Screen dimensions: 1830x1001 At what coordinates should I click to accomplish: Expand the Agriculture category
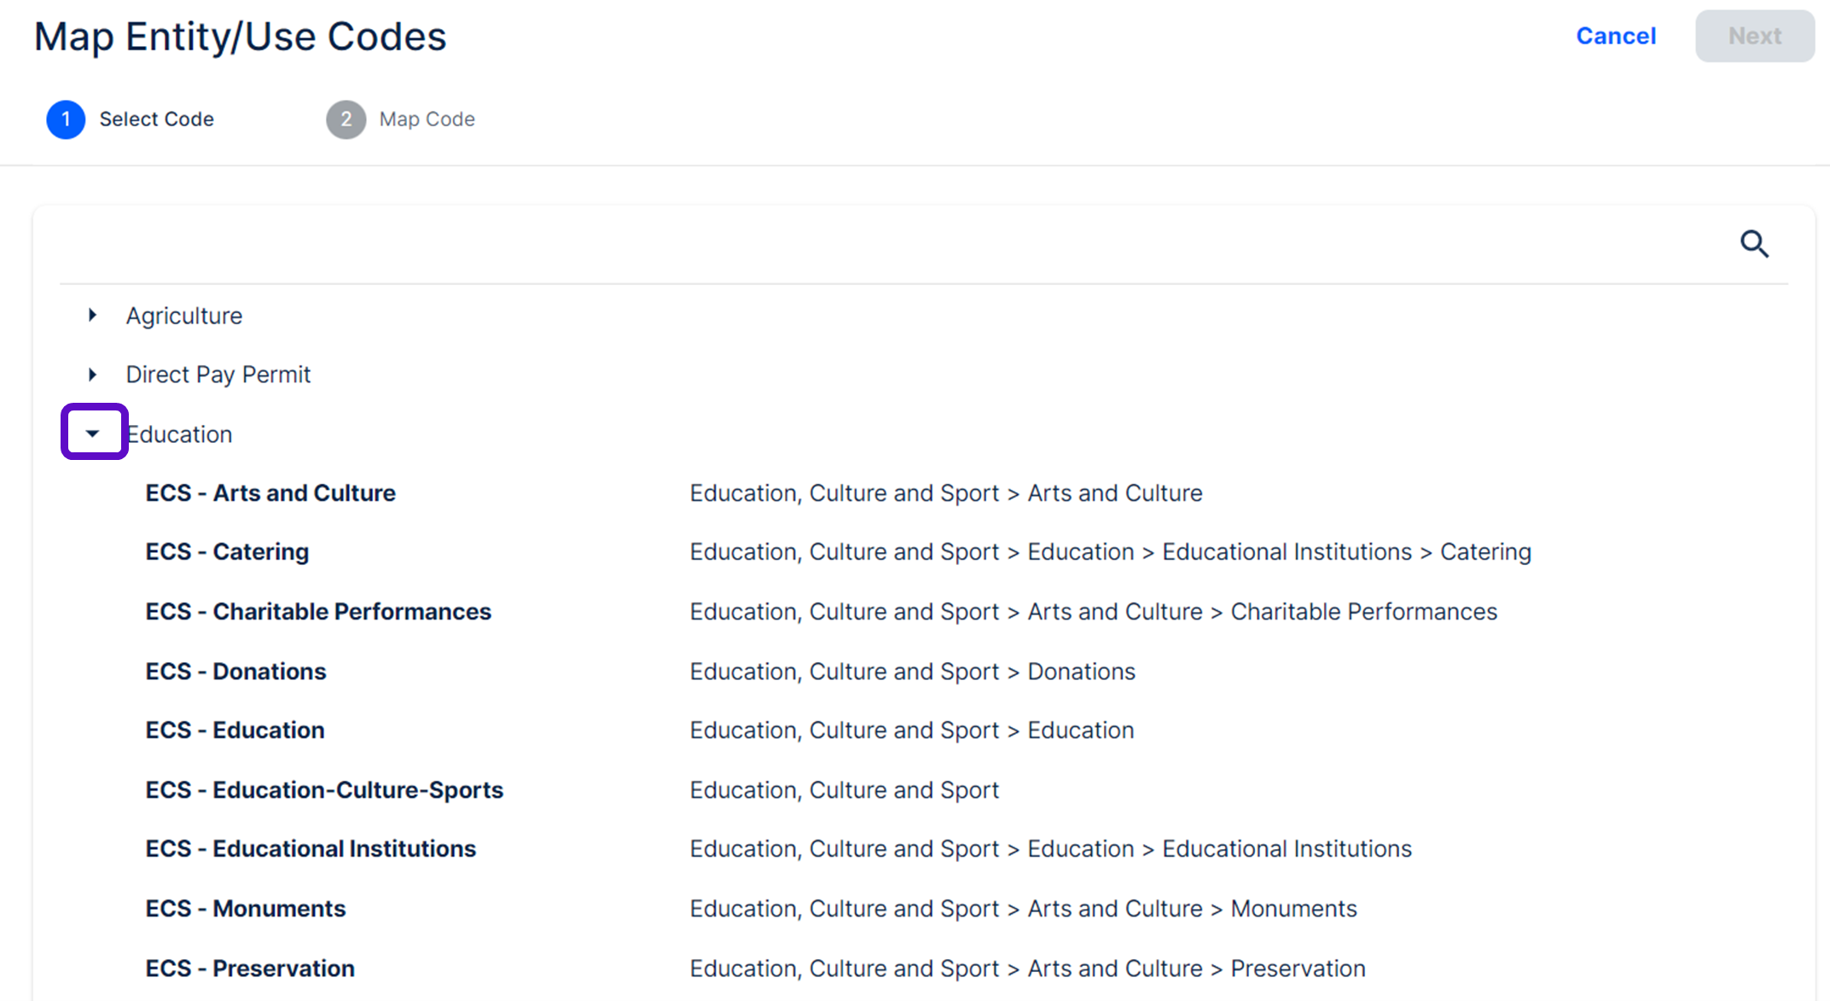[x=93, y=316]
